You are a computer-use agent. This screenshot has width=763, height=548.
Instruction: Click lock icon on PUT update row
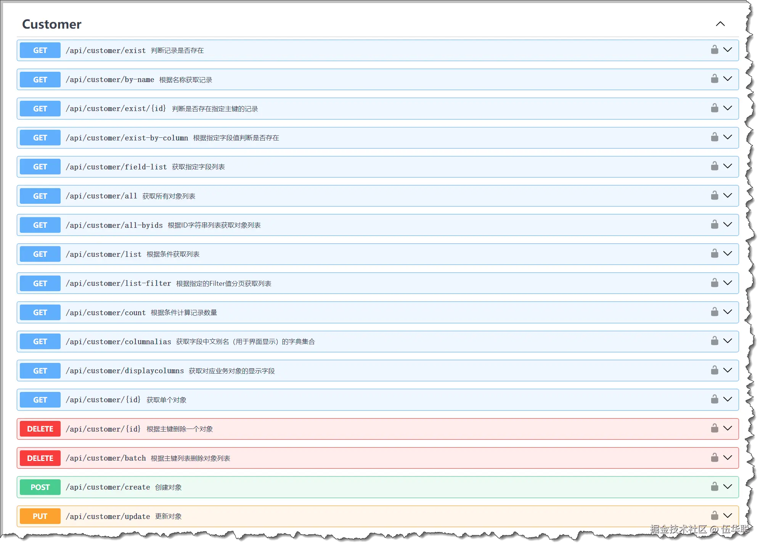(x=714, y=516)
